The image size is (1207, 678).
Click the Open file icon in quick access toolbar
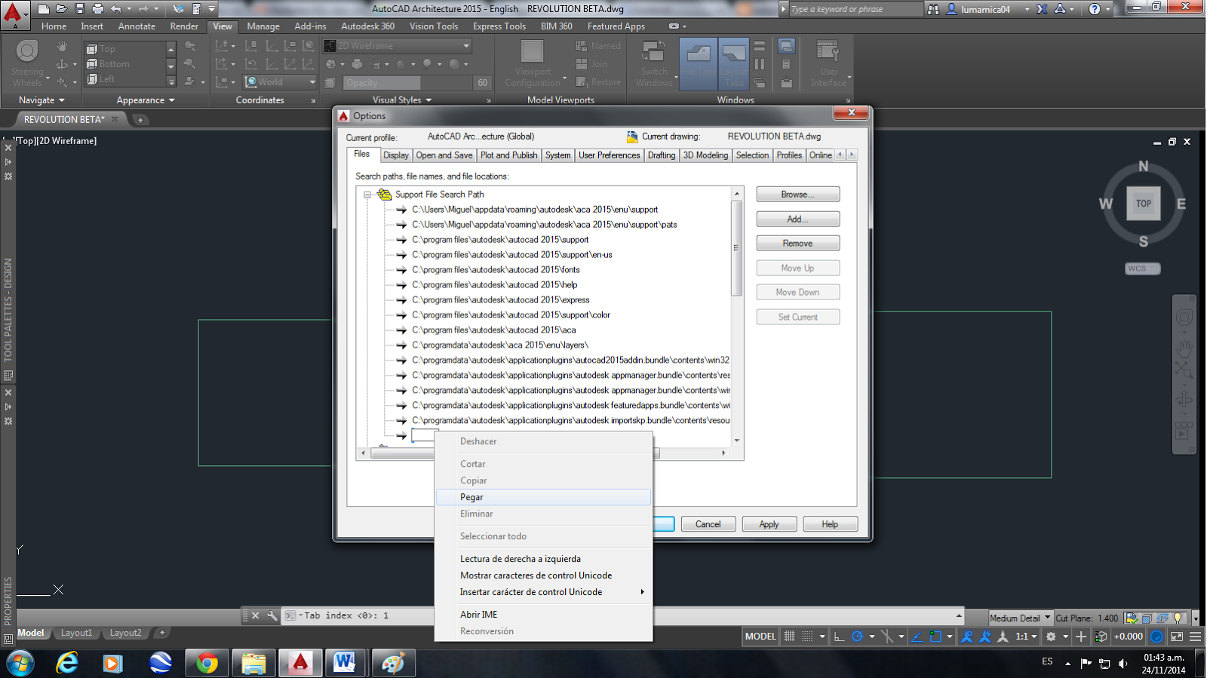pos(62,9)
